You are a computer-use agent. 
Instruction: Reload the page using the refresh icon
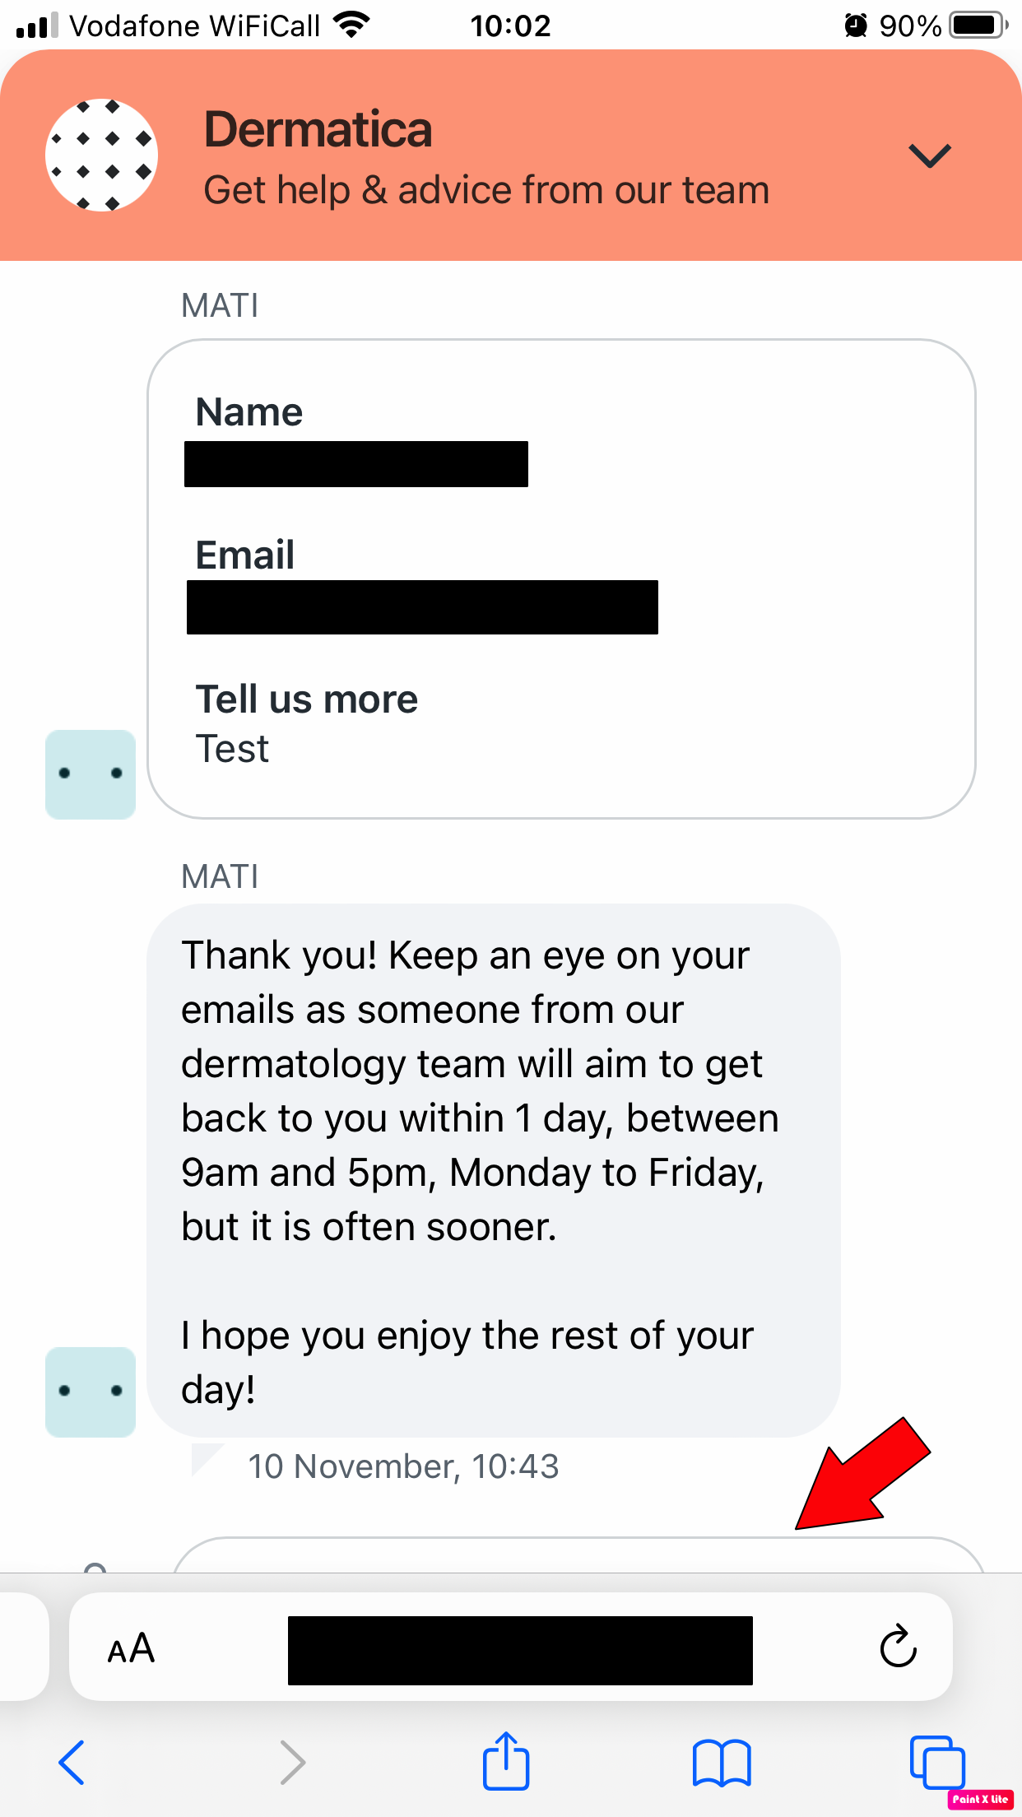pos(898,1647)
